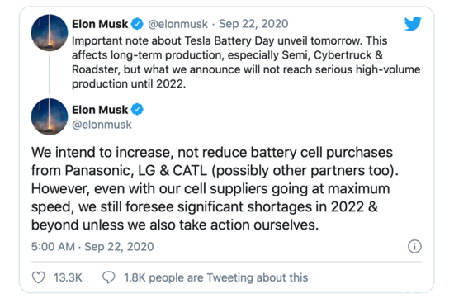The width and height of the screenshot is (454, 303).
Task: Click @elonmusk handle under main tweet name
Action: point(102,125)
